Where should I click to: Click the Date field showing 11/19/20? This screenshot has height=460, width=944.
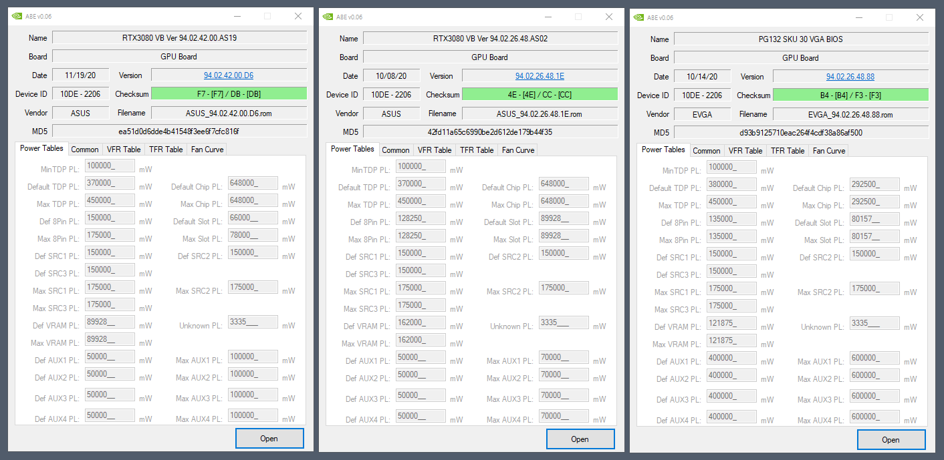(80, 75)
